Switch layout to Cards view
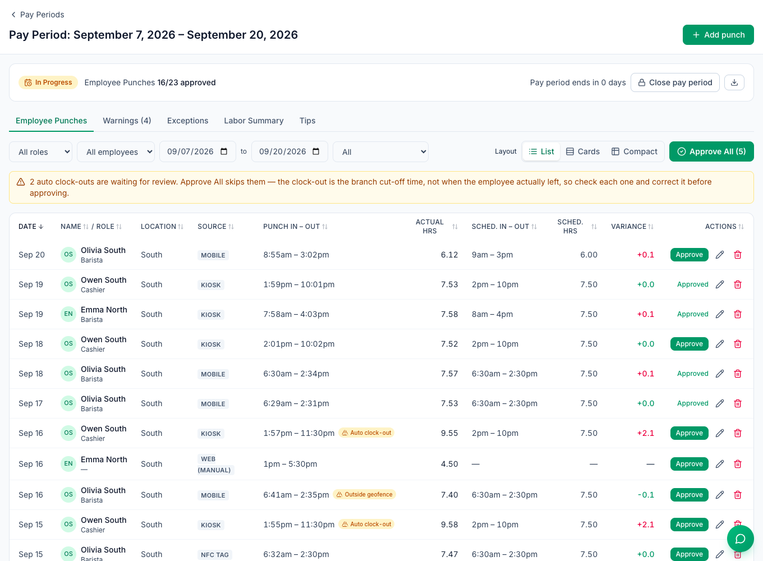This screenshot has height=561, width=763. point(583,151)
